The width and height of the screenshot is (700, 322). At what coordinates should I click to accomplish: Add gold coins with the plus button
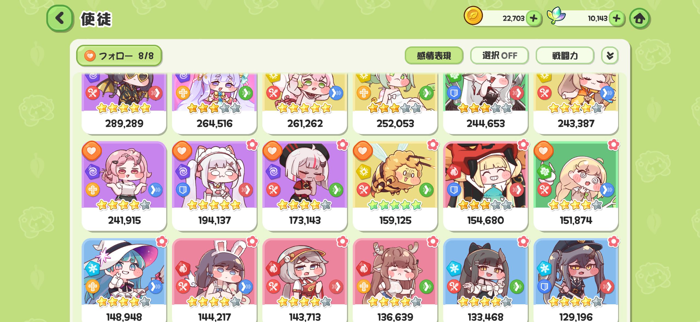533,18
